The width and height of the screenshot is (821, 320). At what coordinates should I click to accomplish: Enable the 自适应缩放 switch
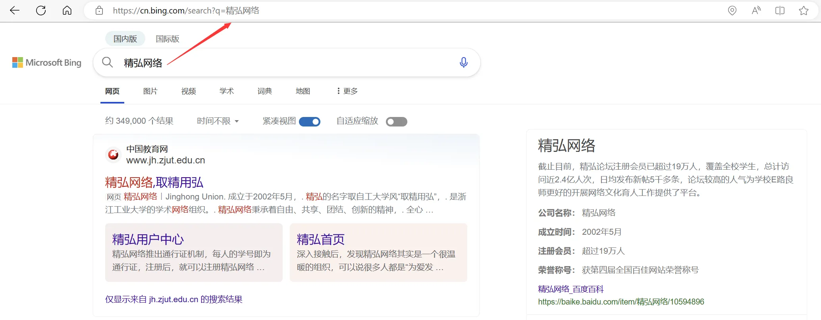(x=397, y=122)
